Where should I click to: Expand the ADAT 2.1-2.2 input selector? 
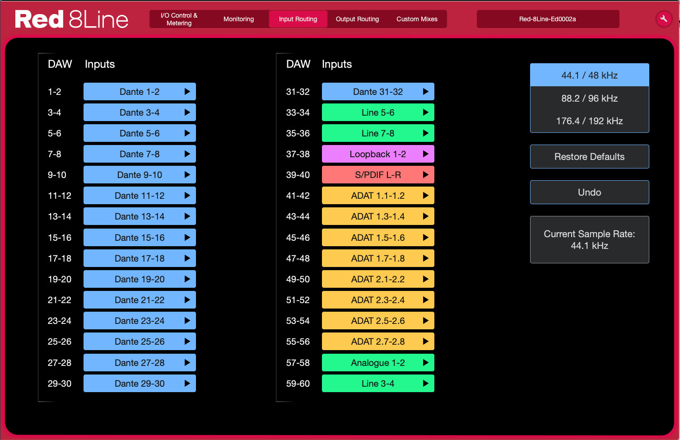(378, 279)
